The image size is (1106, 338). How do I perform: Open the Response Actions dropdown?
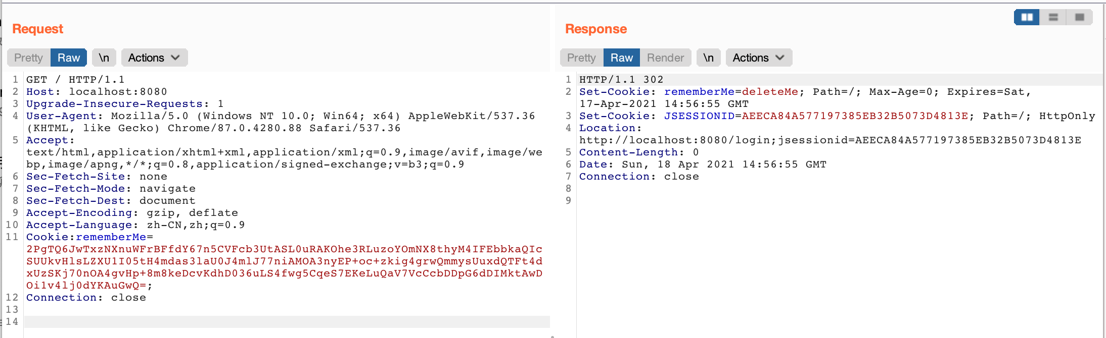(x=759, y=58)
